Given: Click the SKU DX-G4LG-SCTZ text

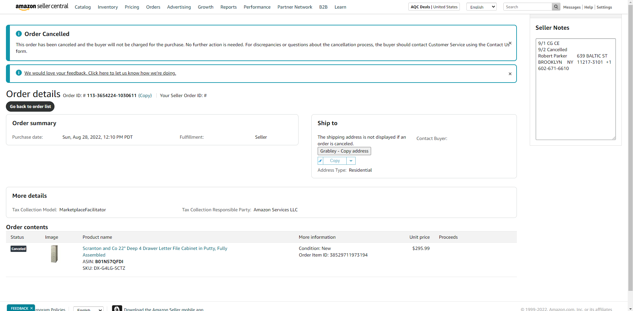Looking at the screenshot, I should click(x=104, y=268).
